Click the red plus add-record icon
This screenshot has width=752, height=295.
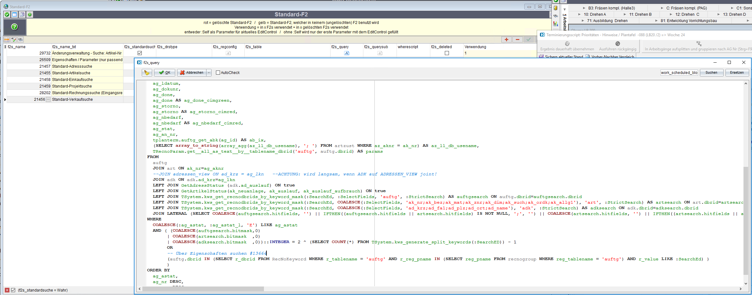click(506, 39)
